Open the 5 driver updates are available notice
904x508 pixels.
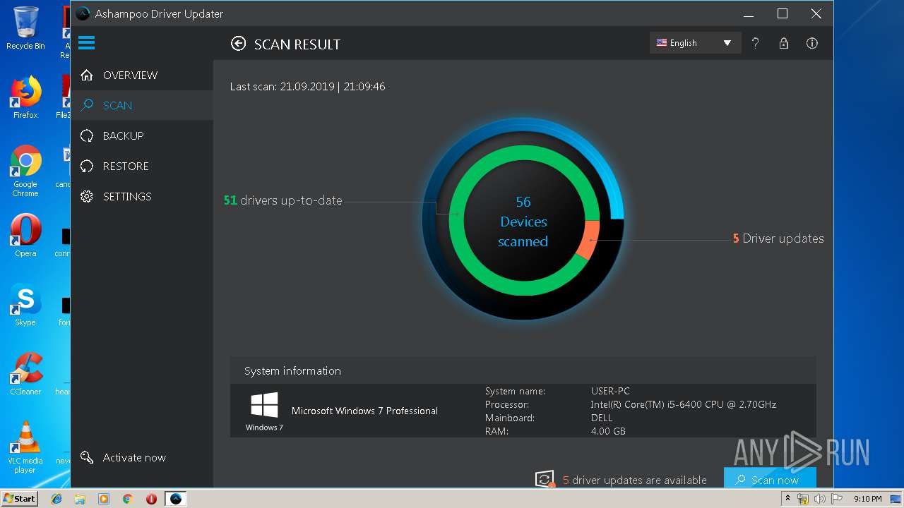click(635, 480)
